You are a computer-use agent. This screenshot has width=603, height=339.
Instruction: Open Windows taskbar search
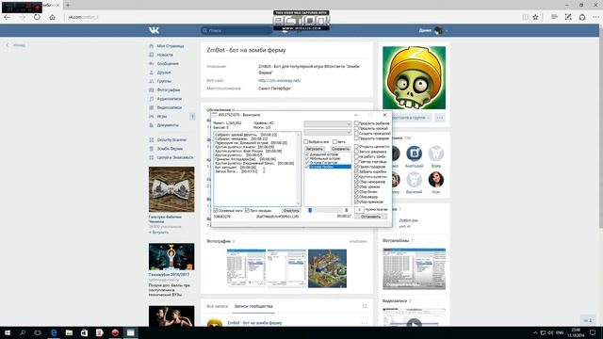point(23,332)
